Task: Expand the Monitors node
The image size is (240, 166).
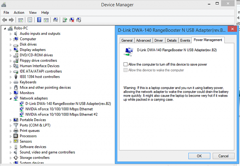Action: point(11,93)
